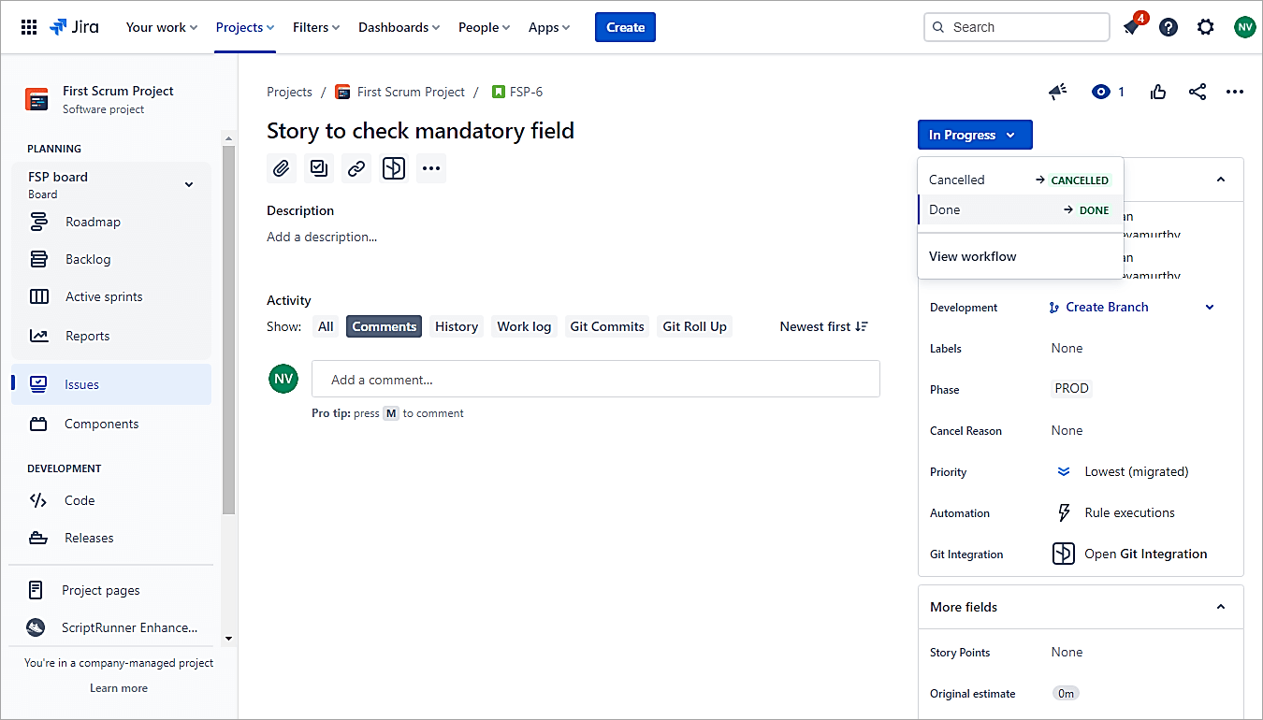Open the notifications bell icon
The width and height of the screenshot is (1263, 720).
[1131, 28]
